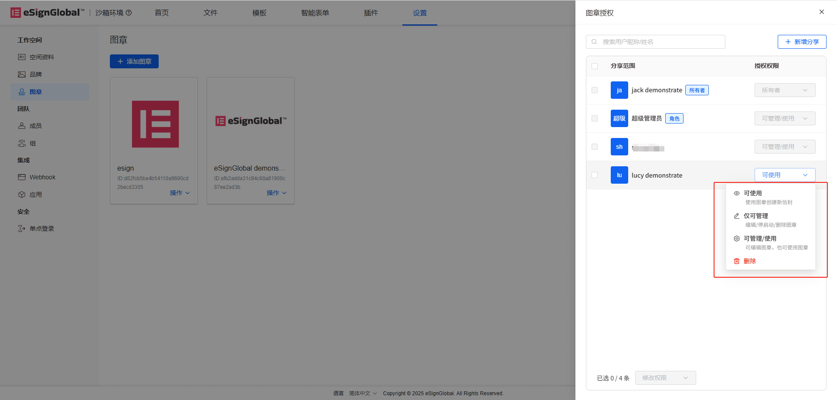Go to the 模板 tab
This screenshot has height=400, width=837.
tap(259, 13)
